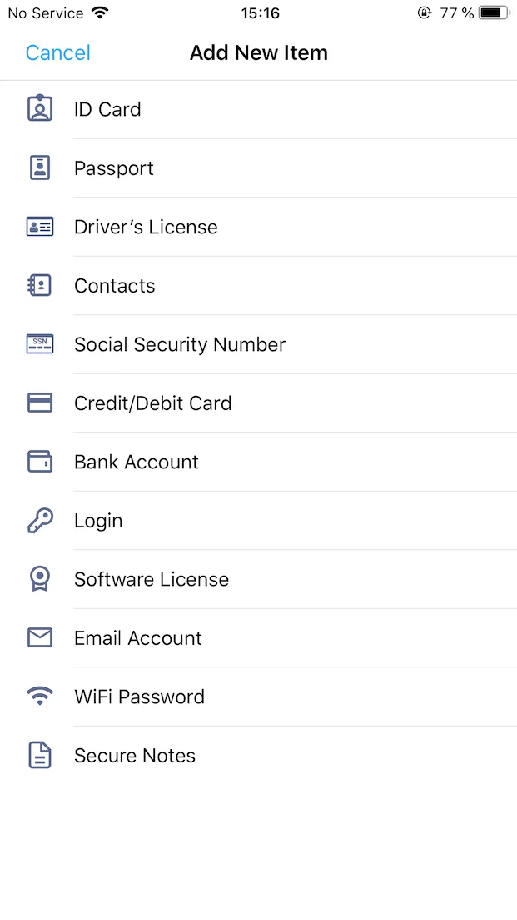Choose Passport from the item list
The width and height of the screenshot is (517, 920).
(114, 168)
